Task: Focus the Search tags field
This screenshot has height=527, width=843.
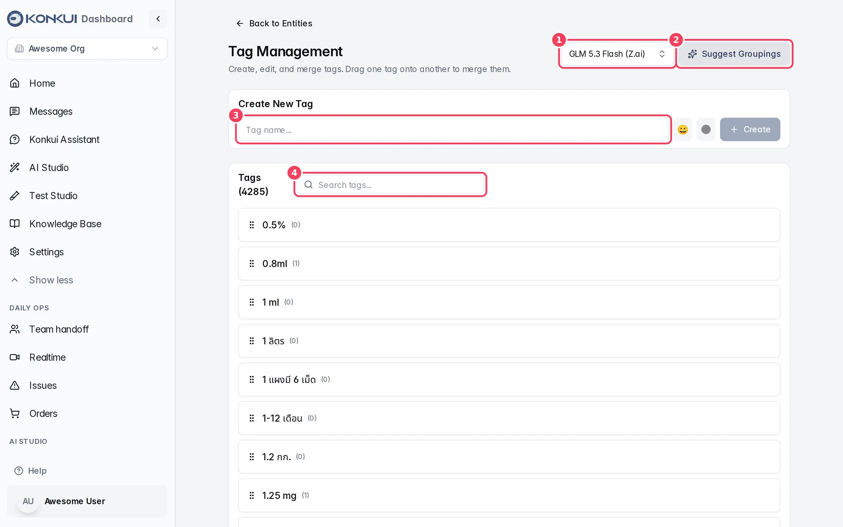Action: (390, 185)
